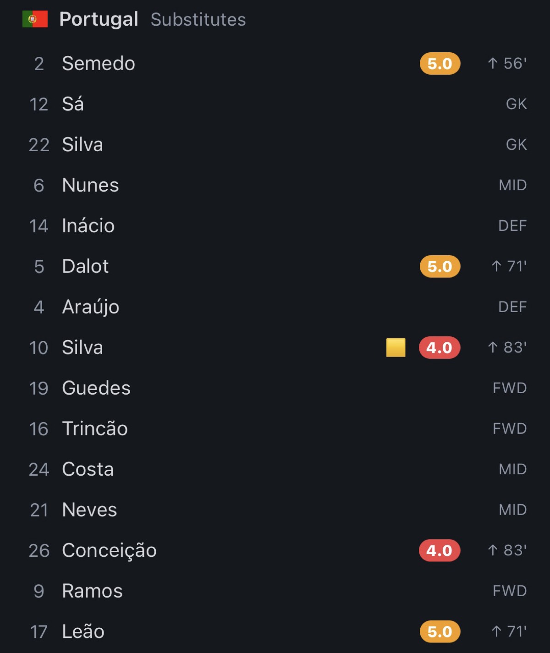Click the yellow card icon next to Silva

click(396, 347)
